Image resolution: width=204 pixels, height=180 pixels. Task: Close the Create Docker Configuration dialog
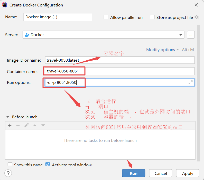click(x=196, y=5)
